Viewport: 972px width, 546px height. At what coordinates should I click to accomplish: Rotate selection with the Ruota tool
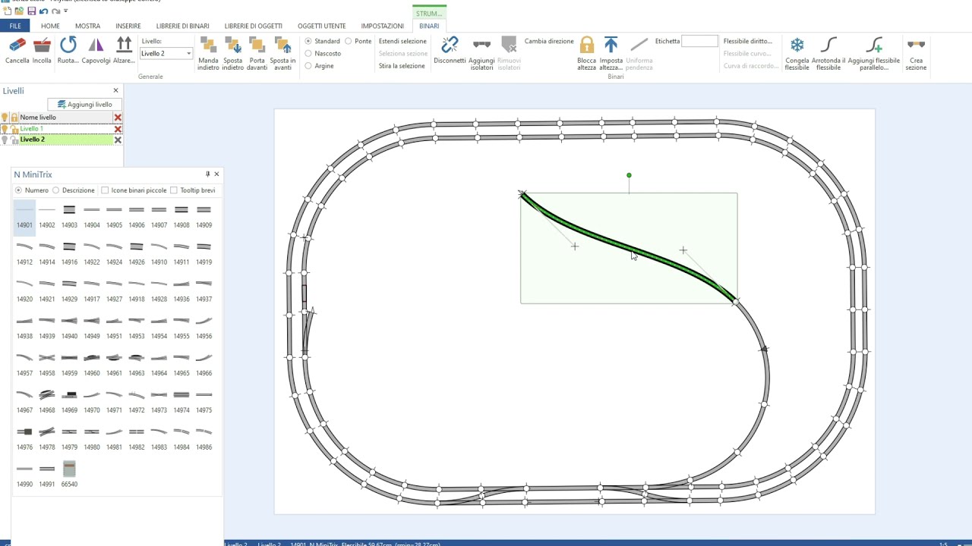click(x=68, y=50)
